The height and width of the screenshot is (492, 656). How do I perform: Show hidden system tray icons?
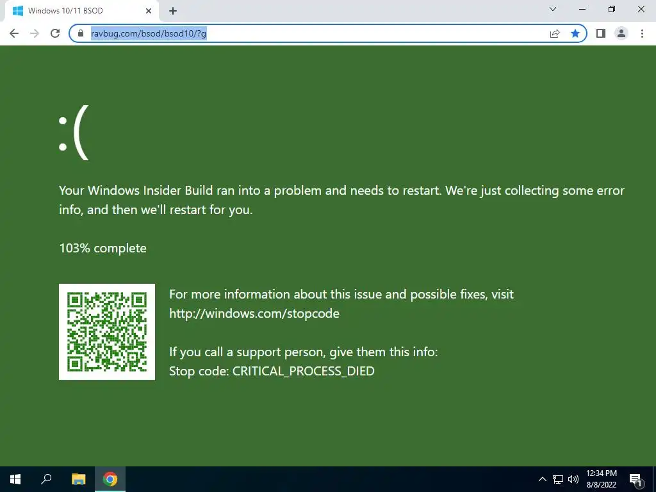click(x=542, y=479)
